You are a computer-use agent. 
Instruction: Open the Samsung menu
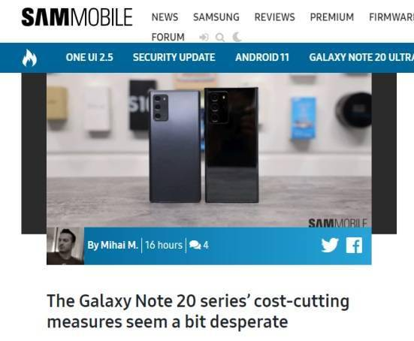(x=216, y=17)
